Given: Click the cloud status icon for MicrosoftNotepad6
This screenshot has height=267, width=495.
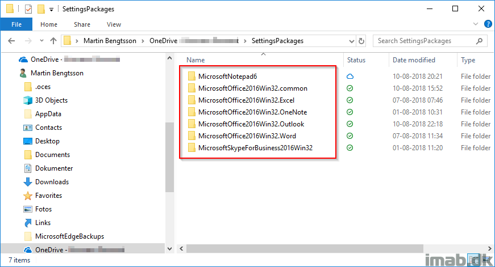Looking at the screenshot, I should tap(350, 76).
